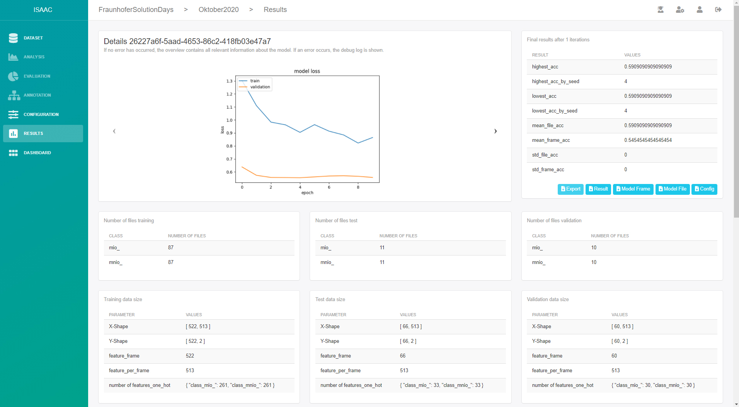
Task: Click the Export button
Action: pyautogui.click(x=570, y=189)
